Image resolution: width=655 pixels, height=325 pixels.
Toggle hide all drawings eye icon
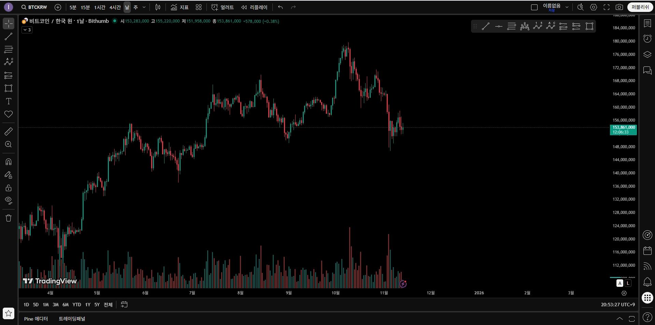click(x=9, y=200)
